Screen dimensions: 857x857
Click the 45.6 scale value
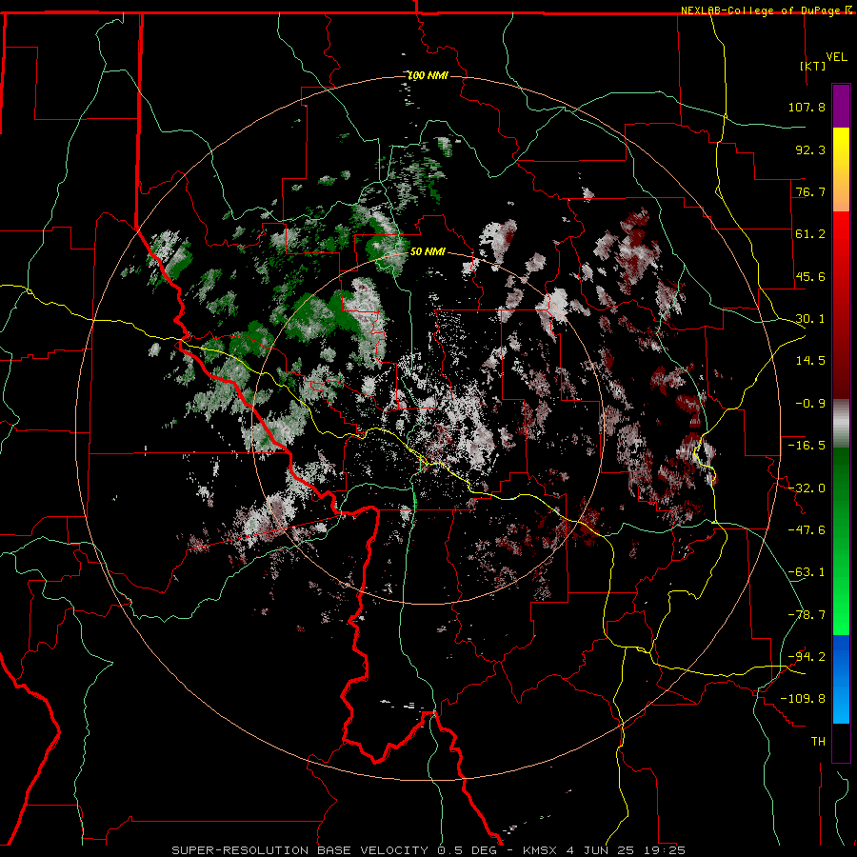pyautogui.click(x=810, y=276)
